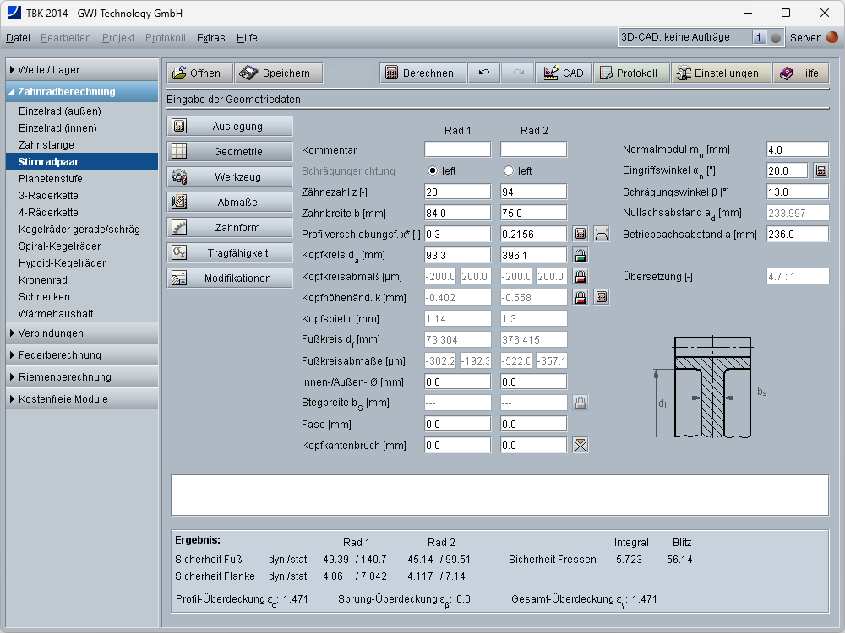Click the Normalmodul input field

(797, 149)
